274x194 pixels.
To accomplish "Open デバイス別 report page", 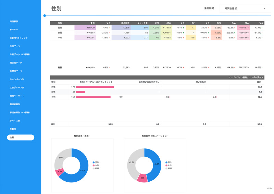I will coord(15,121).
